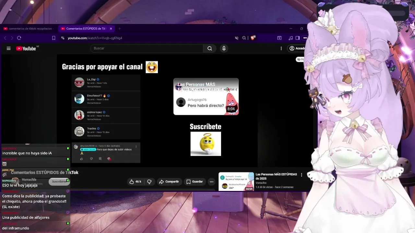Click thumbs-down on the MXN 20.00 comment
This screenshot has height=233, width=415.
click(x=91, y=159)
